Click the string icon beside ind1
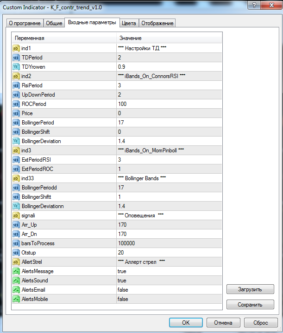The image size is (283, 333). pos(16,48)
